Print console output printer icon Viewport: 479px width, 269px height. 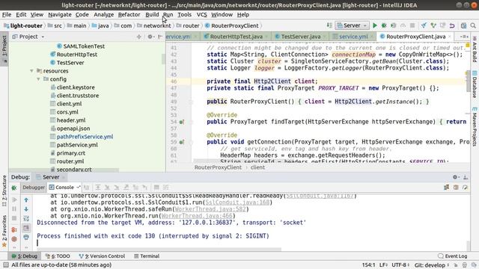pyautogui.click(x=26, y=238)
